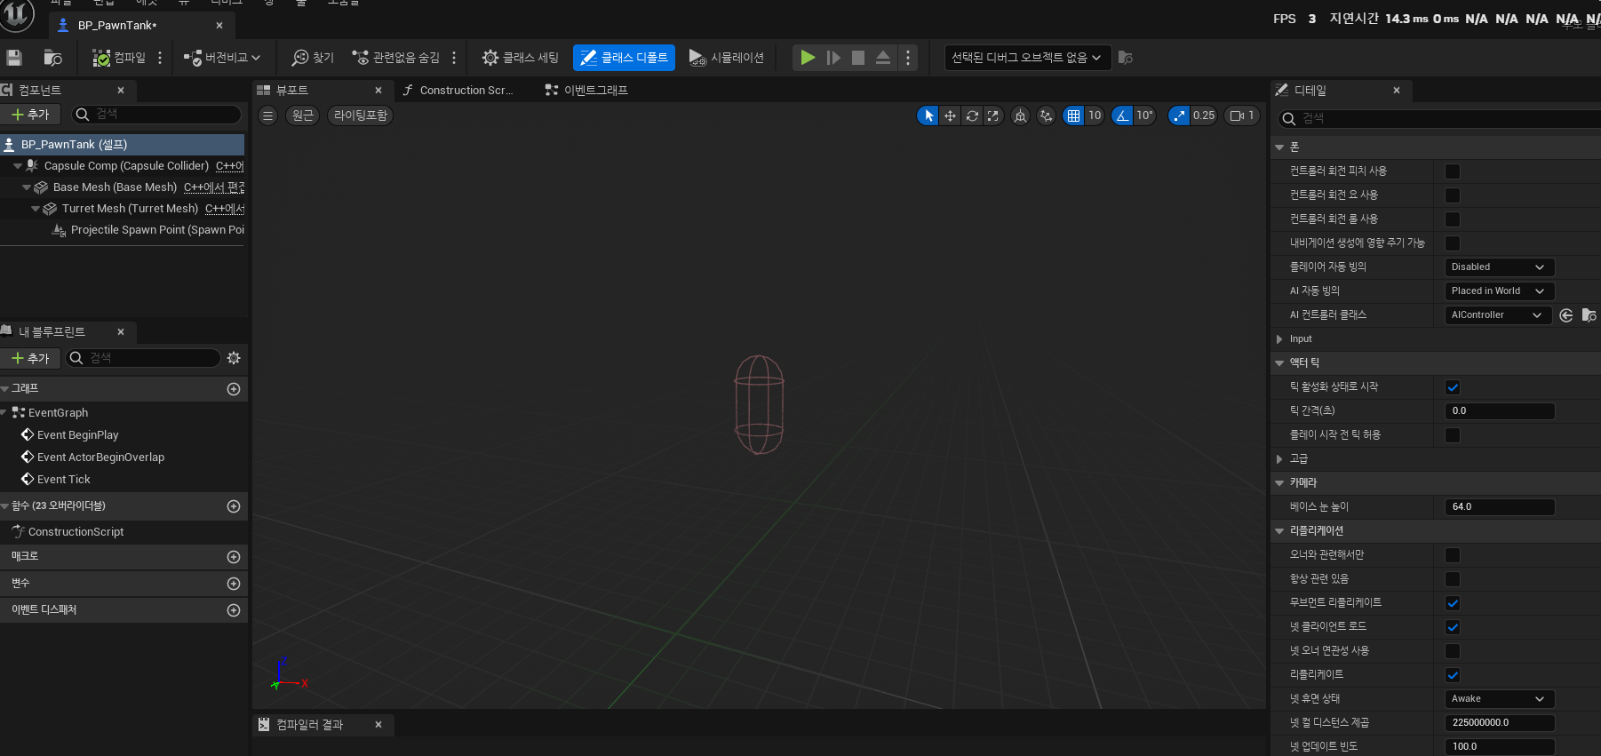The width and height of the screenshot is (1601, 756).
Task: Select BP_PawnTank (셀프) root row
Action: point(123,145)
